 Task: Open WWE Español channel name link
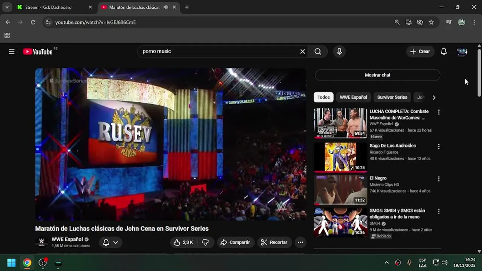click(x=67, y=239)
